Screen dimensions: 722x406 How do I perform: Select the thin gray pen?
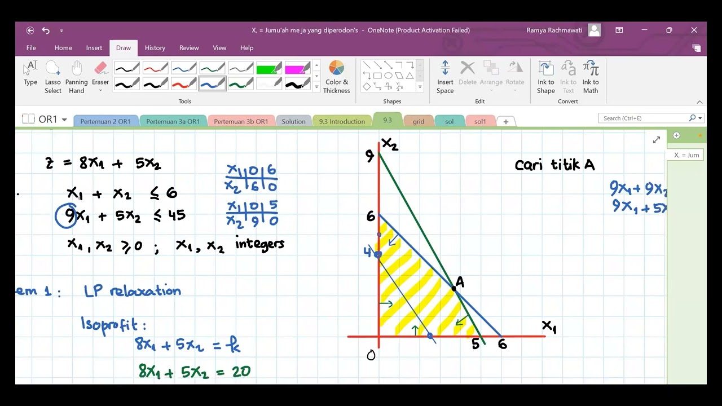click(x=241, y=68)
